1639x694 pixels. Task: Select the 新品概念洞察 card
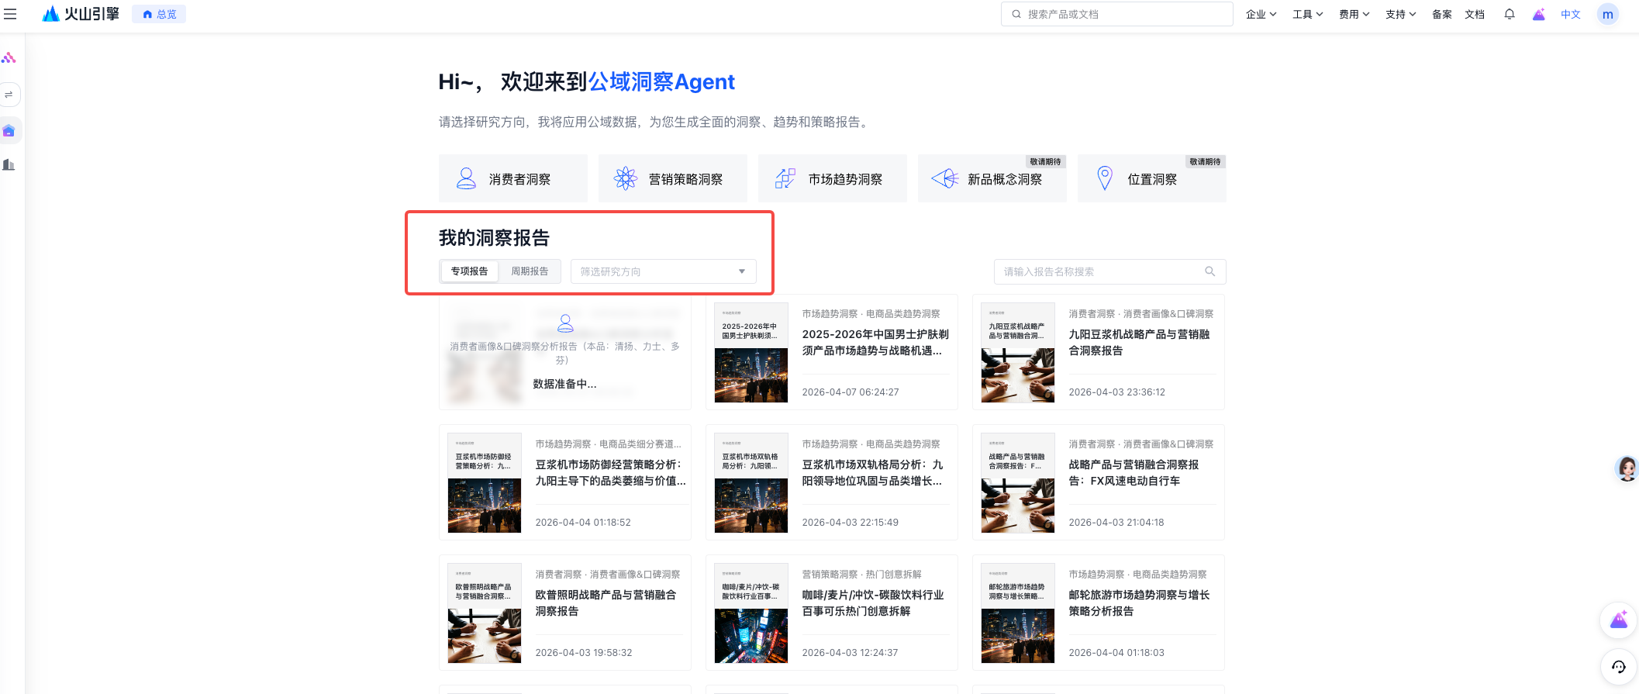coord(992,178)
